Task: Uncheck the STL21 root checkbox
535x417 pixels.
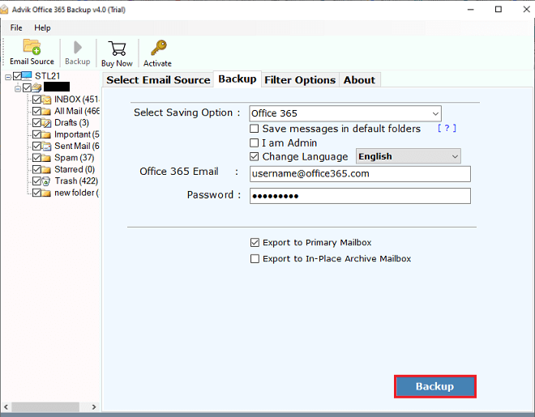Action: pos(17,75)
